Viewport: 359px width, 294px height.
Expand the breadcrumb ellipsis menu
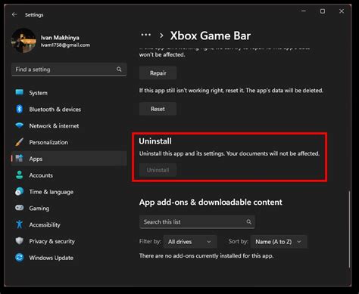(146, 35)
